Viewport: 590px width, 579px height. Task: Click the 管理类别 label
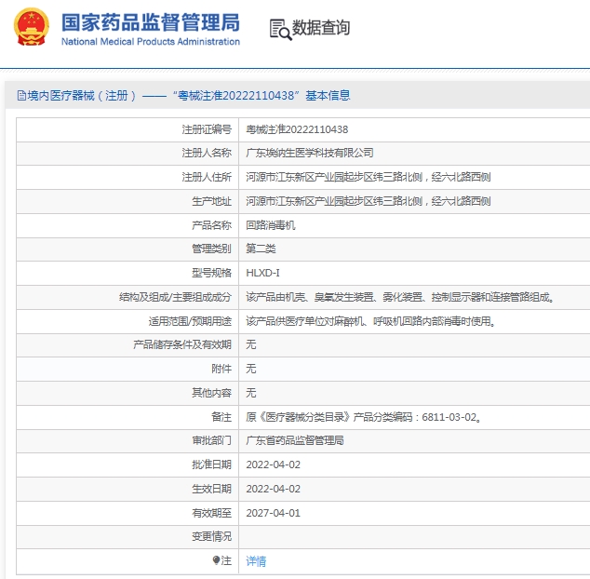[211, 249]
